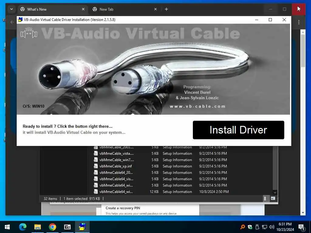Open the clock showing 6:31 PM
Image resolution: width=311 pixels, height=233 pixels.
[x=285, y=227]
